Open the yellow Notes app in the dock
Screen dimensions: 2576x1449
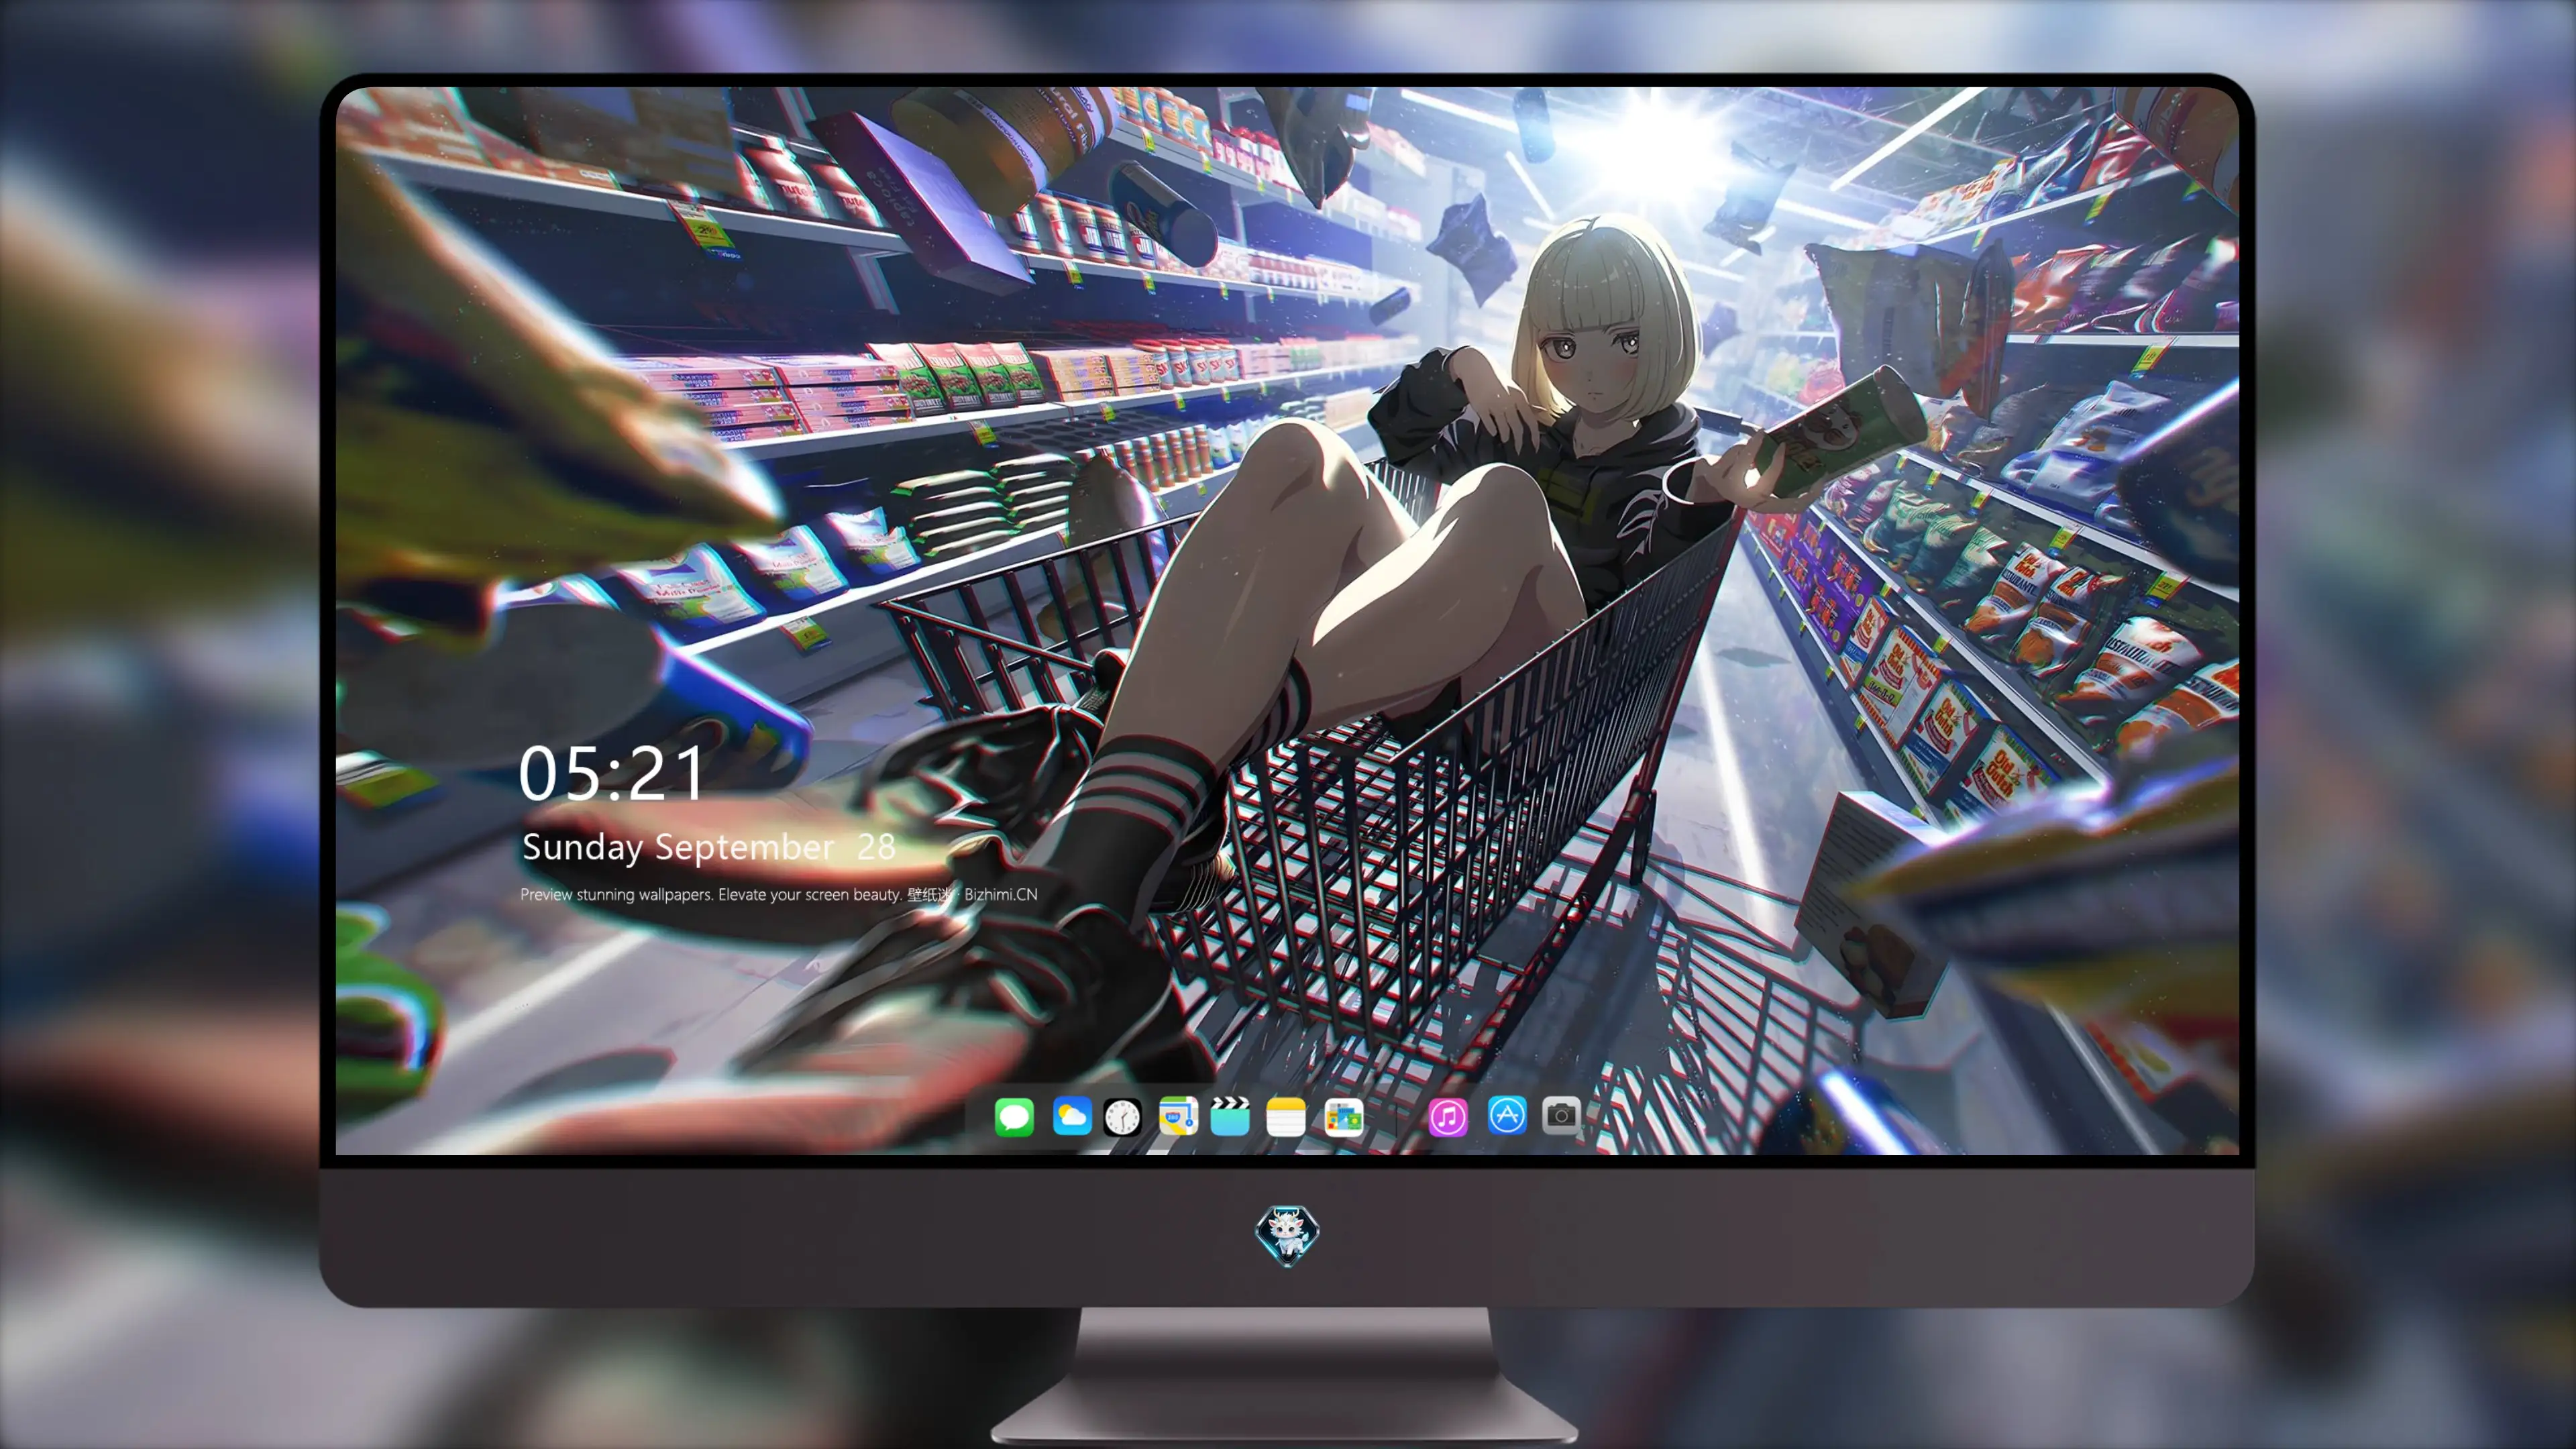[x=1285, y=1116]
